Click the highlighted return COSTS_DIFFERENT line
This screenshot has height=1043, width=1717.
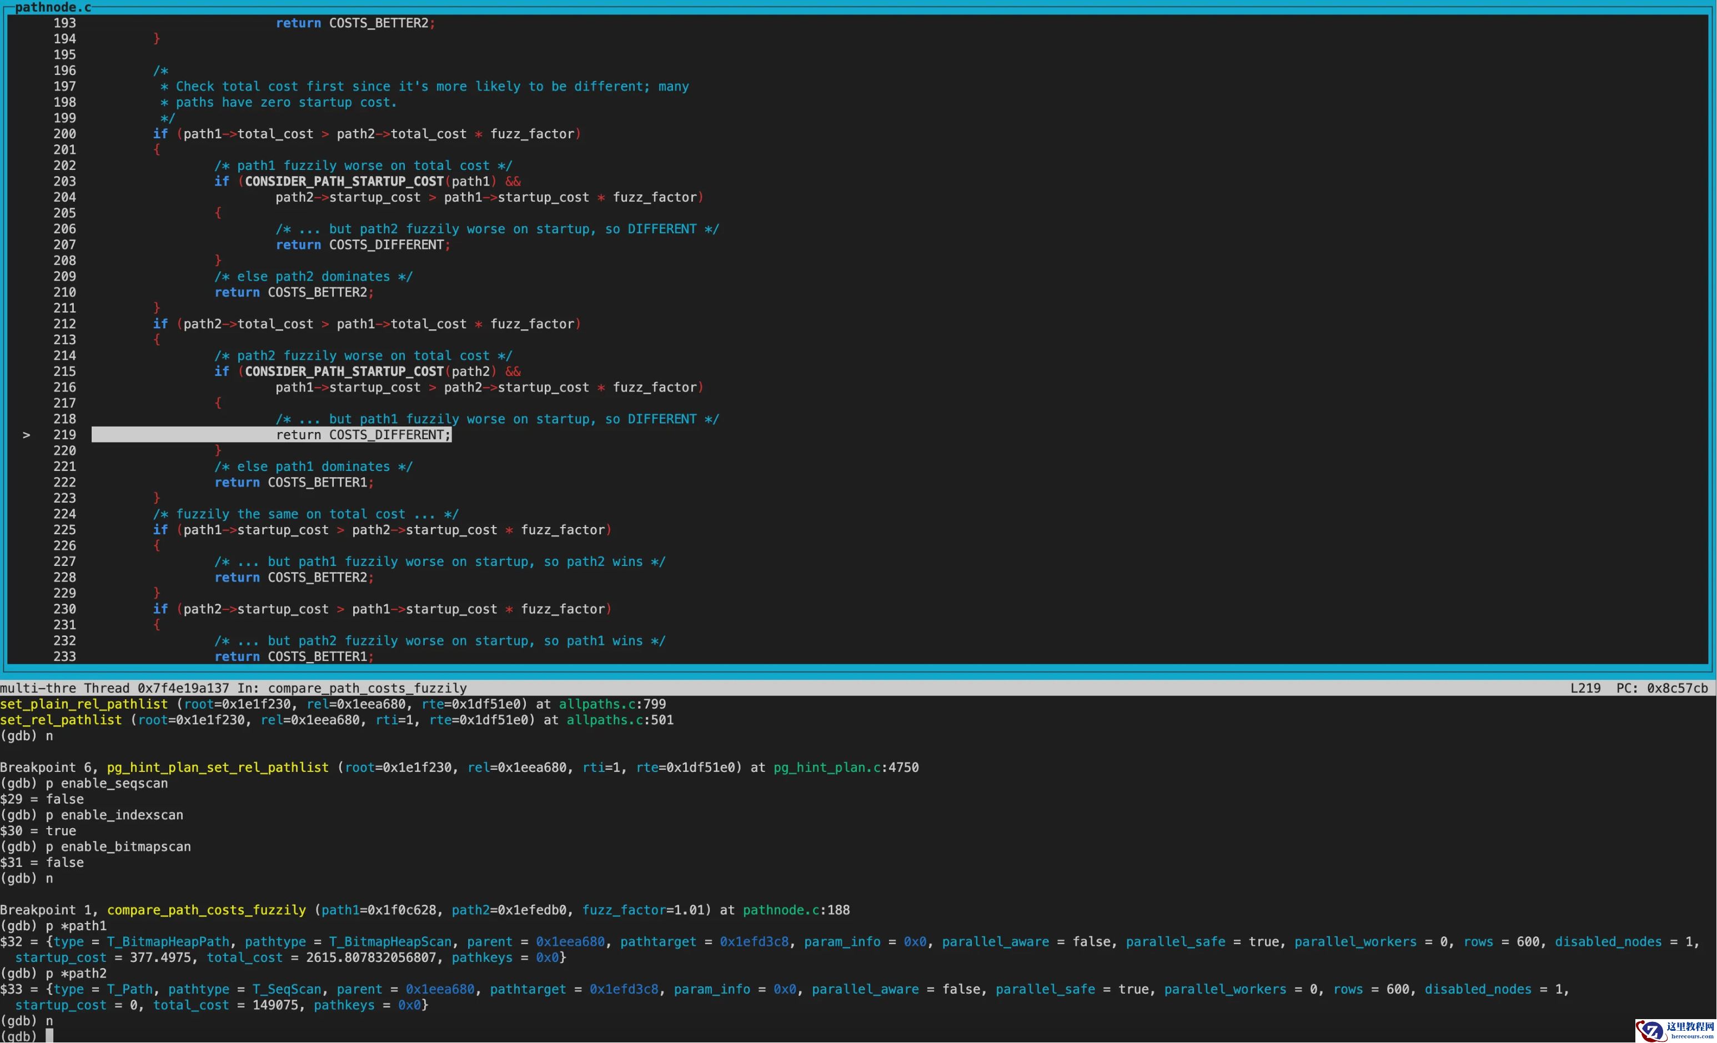[x=363, y=435]
